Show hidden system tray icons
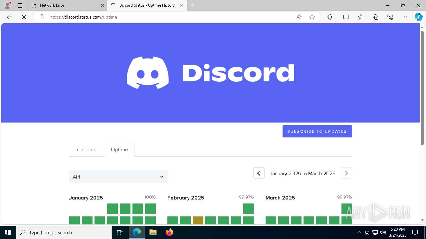426x239 pixels. click(359, 232)
